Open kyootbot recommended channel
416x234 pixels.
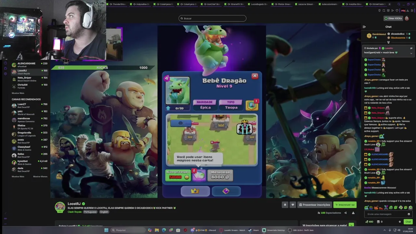click(29, 162)
